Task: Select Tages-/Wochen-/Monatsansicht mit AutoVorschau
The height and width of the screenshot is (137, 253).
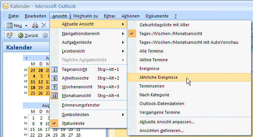Action: pyautogui.click(x=189, y=42)
